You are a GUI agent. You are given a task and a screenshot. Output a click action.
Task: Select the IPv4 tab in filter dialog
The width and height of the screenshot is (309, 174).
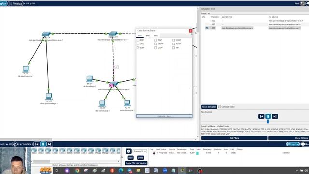pos(140,35)
